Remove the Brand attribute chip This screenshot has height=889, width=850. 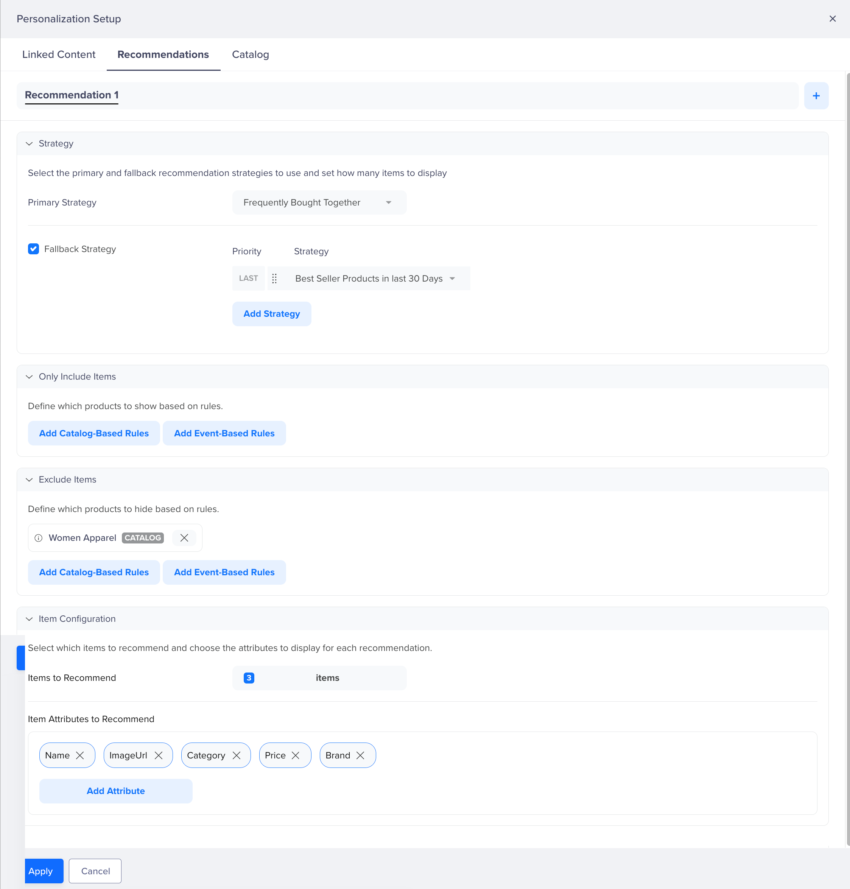coord(360,755)
